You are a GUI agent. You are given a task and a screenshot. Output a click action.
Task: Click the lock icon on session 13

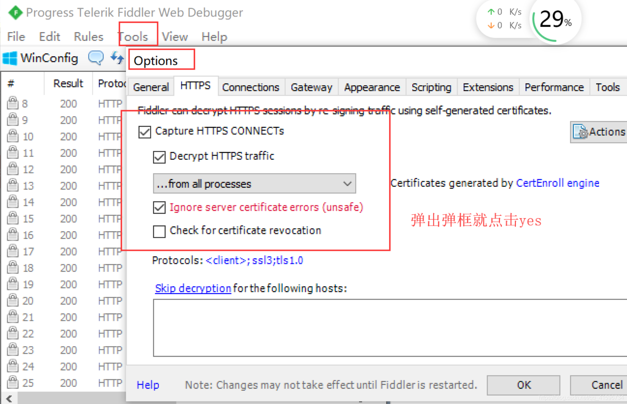tap(13, 185)
